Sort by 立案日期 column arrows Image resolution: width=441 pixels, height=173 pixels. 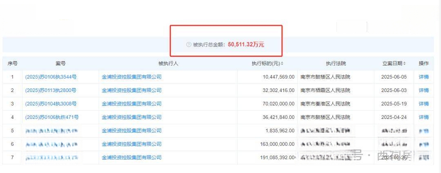[x=404, y=64]
